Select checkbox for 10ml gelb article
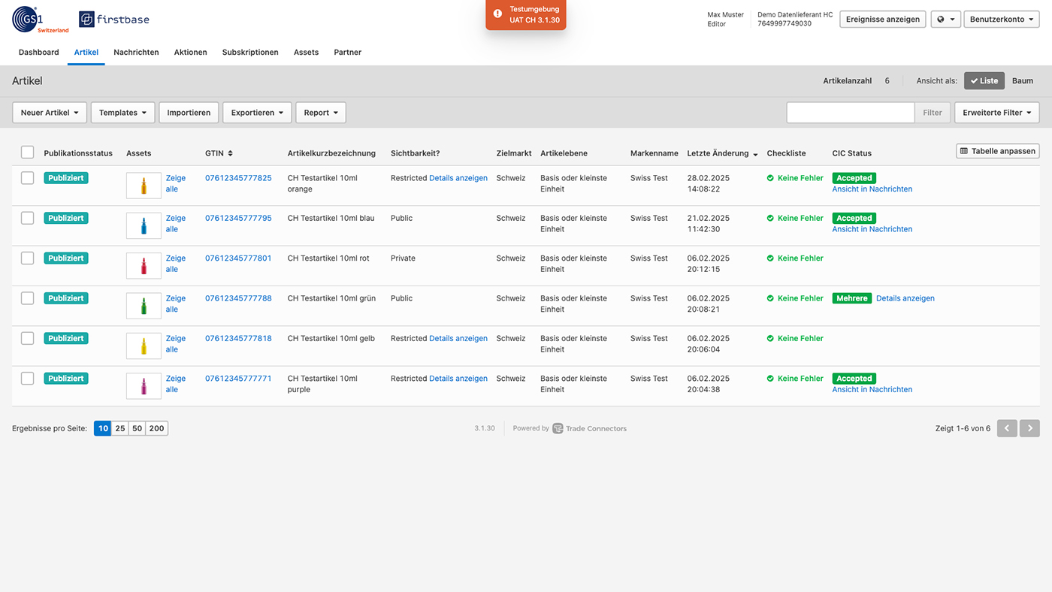This screenshot has height=592, width=1052. (28, 338)
